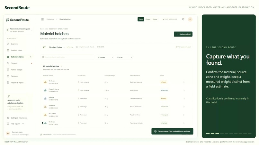Click the Overview grid icon
The width and height of the screenshot is (259, 145).
pyautogui.click(x=8, y=44)
